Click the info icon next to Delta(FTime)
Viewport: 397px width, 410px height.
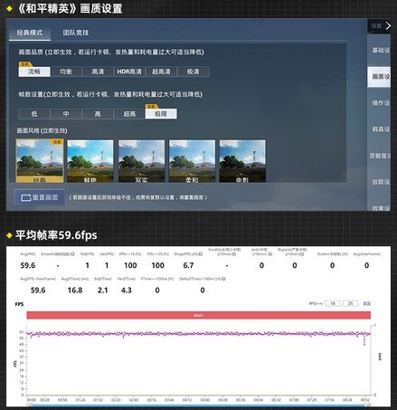pos(223,279)
